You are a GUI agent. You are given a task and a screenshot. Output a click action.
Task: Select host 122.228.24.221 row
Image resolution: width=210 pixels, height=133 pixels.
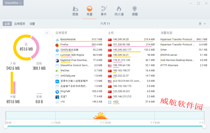[x=131, y=92]
